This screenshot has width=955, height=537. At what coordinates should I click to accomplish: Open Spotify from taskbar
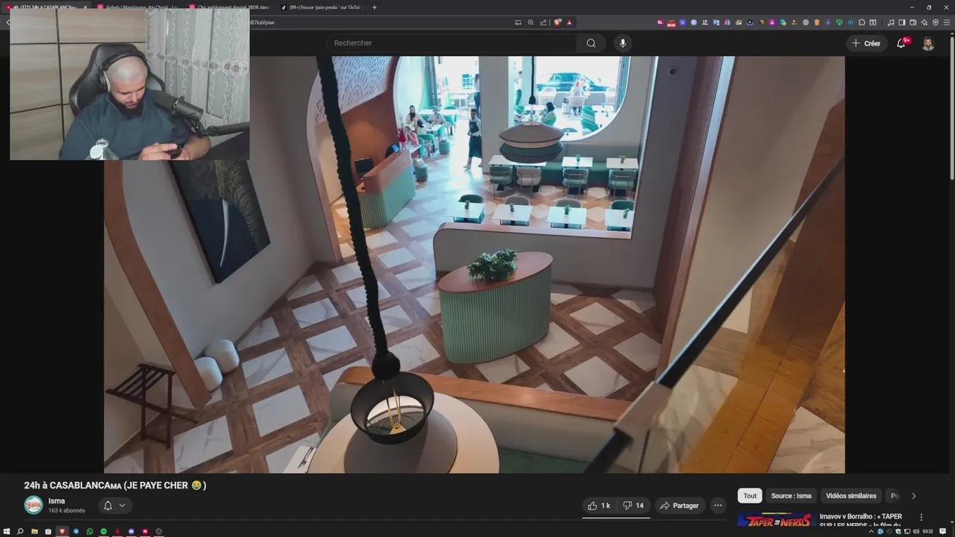(x=104, y=531)
